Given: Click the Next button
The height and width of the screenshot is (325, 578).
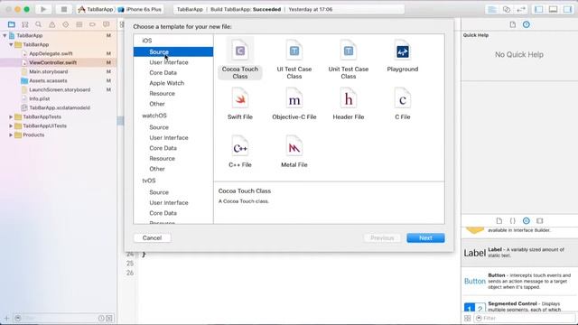Looking at the screenshot, I should (425, 237).
